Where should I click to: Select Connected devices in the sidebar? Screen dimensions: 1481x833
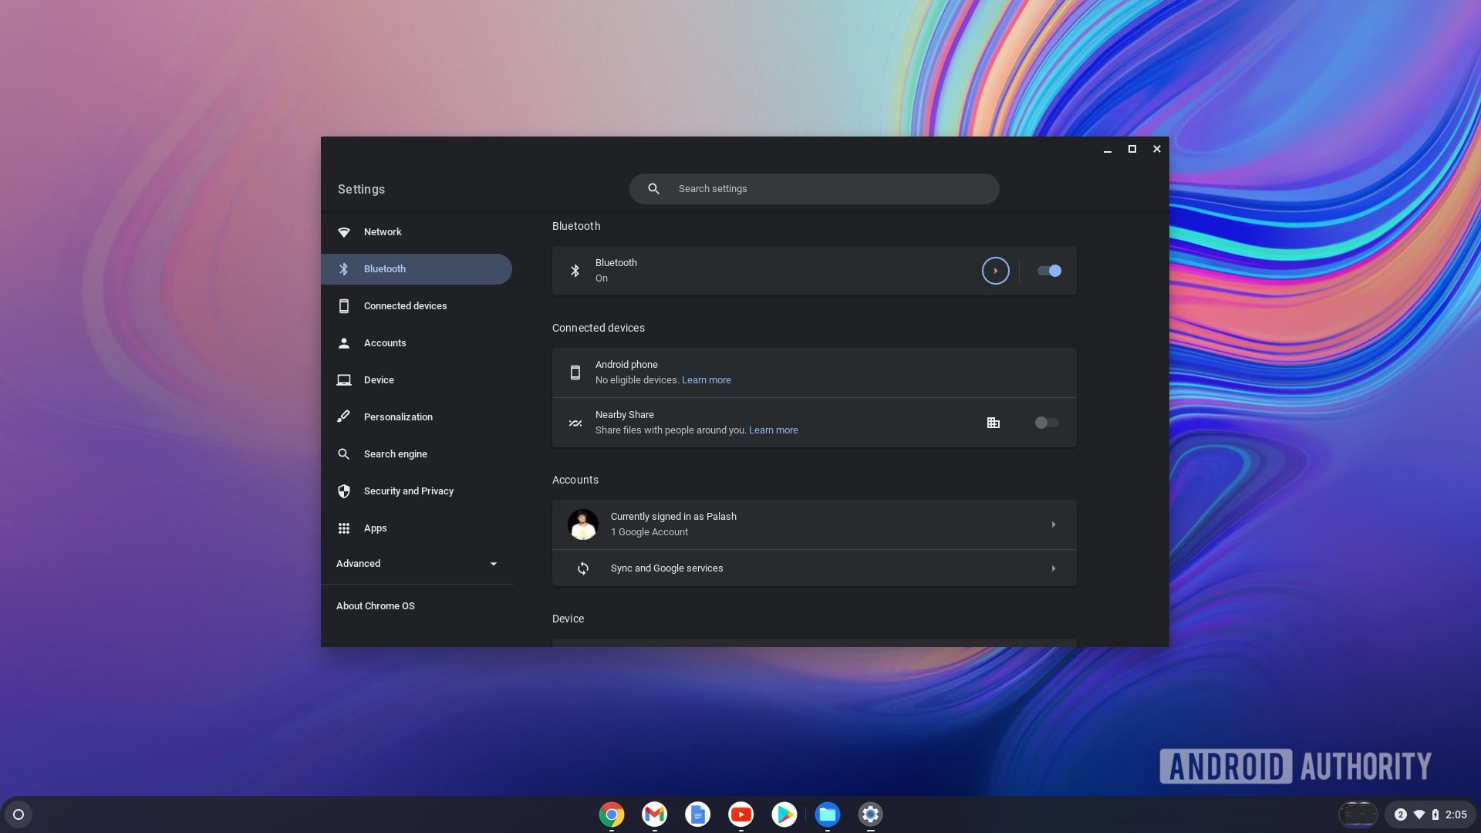[x=405, y=306]
